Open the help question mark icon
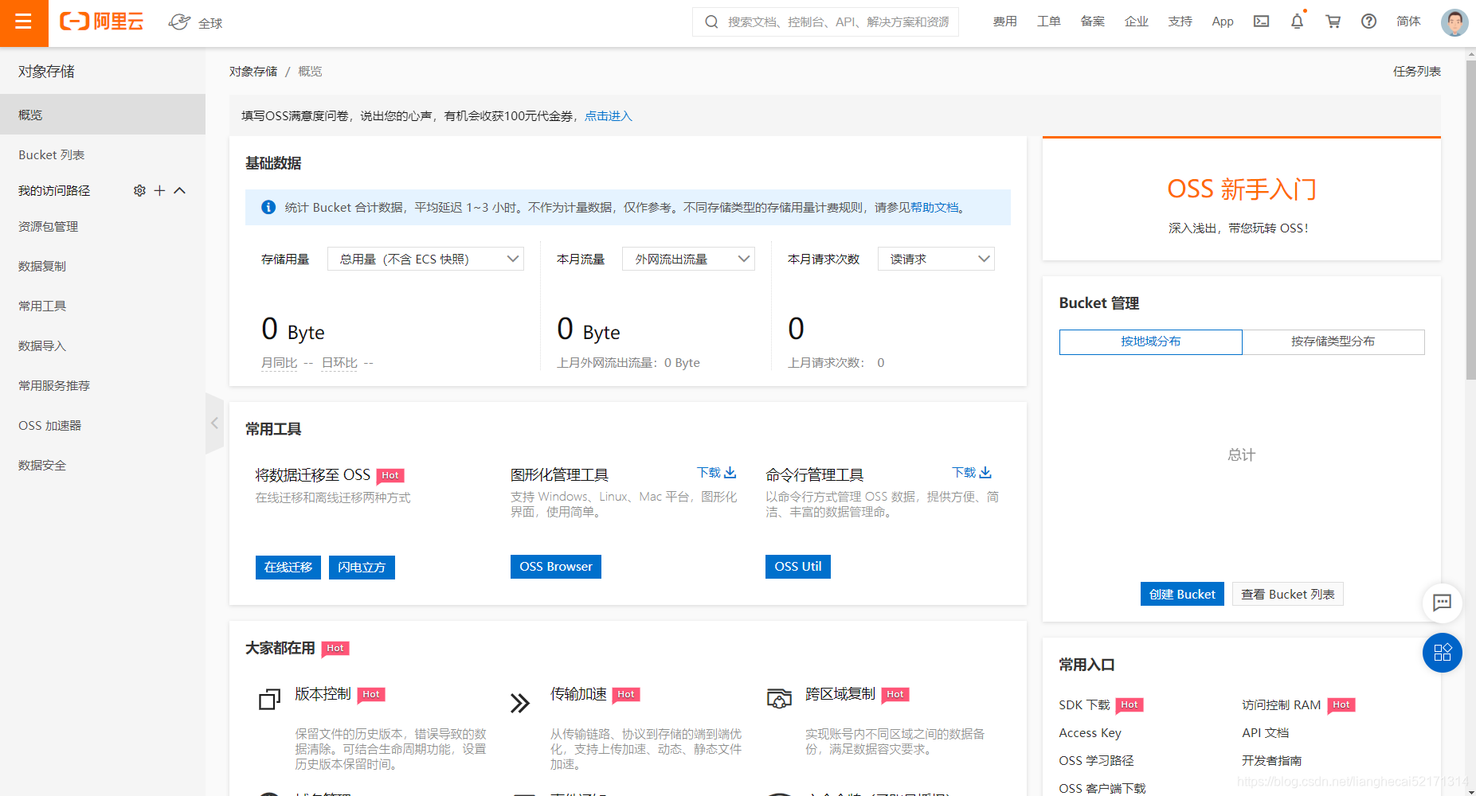The height and width of the screenshot is (796, 1476). pos(1368,21)
